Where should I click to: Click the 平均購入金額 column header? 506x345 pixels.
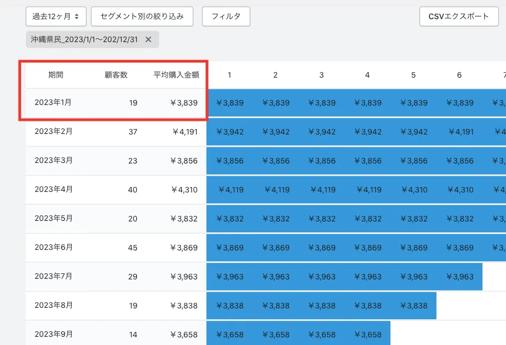(x=176, y=75)
